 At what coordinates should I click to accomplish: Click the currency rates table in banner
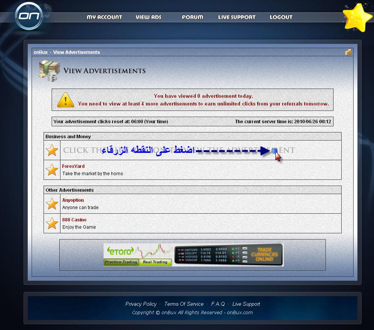212,255
